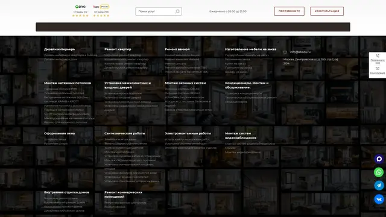The width and height of the screenshot is (386, 217).
Task: Open 'Установка входных дверей' link
Action: (123, 98)
